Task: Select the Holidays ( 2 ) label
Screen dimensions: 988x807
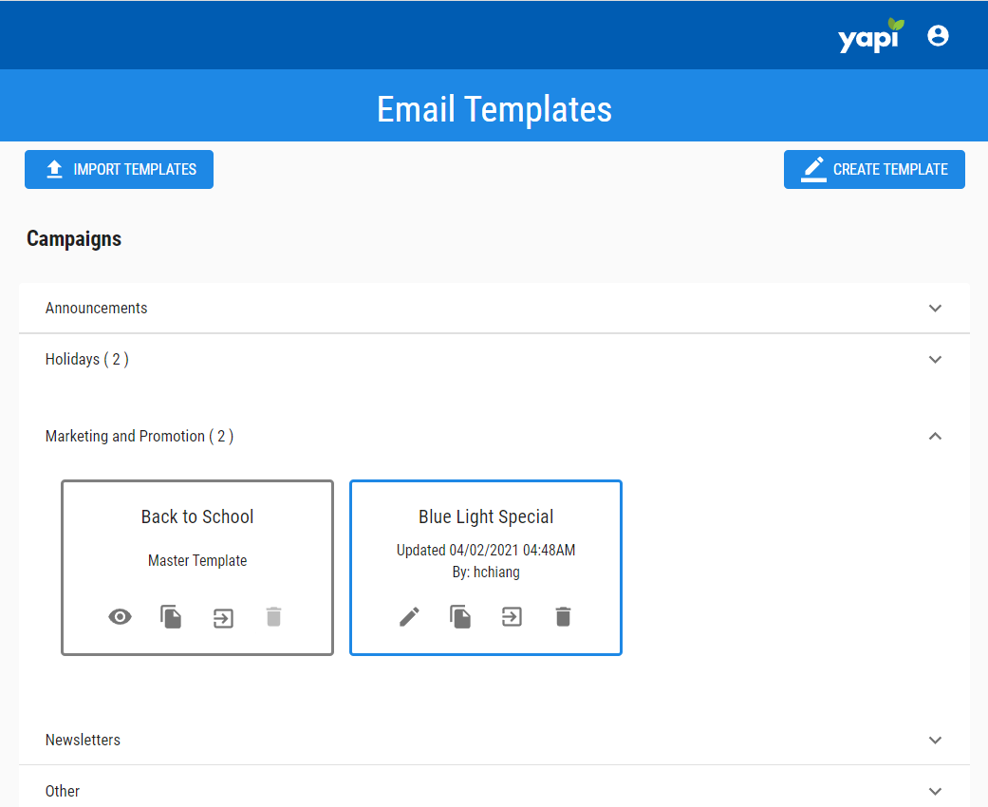Action: click(x=87, y=360)
